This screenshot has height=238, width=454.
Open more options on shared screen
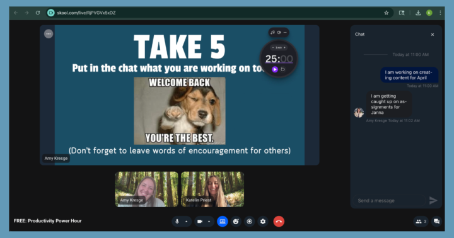tap(49, 34)
